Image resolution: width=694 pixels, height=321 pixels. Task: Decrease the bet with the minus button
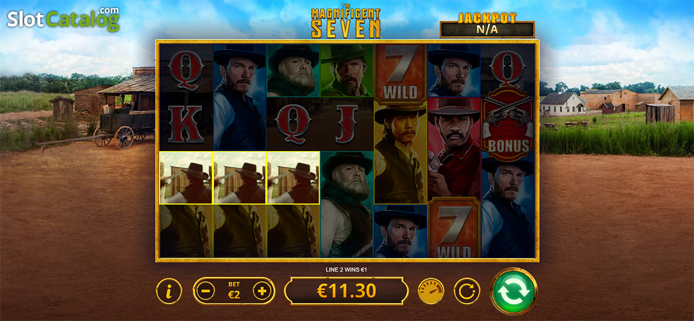[205, 291]
